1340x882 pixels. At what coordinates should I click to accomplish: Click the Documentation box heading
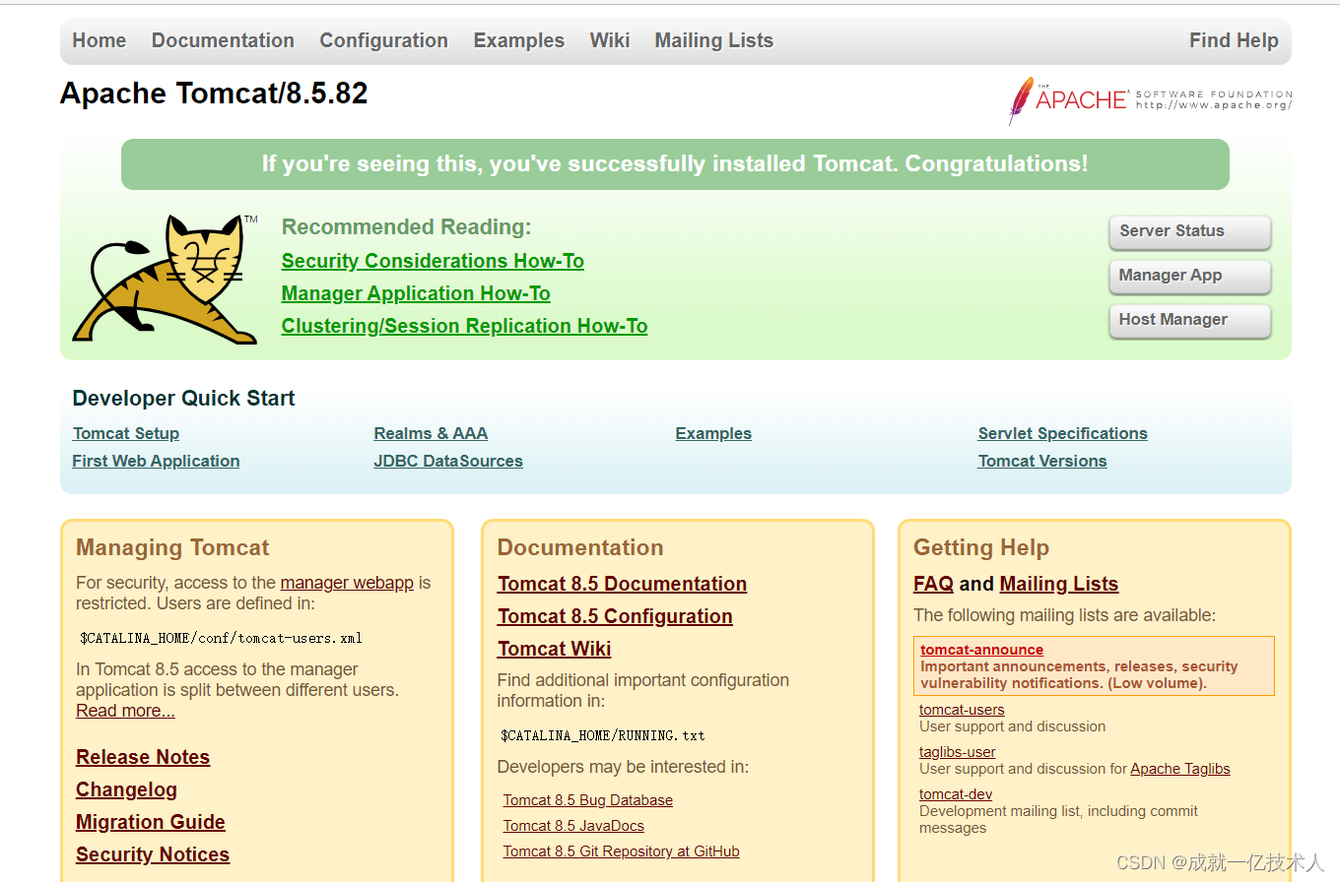pos(580,548)
